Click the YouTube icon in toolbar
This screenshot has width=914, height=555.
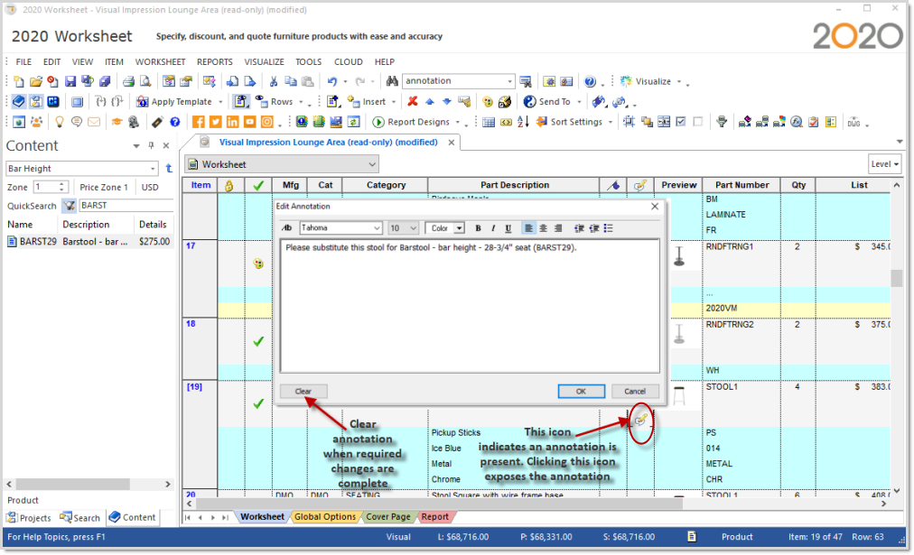pos(250,122)
